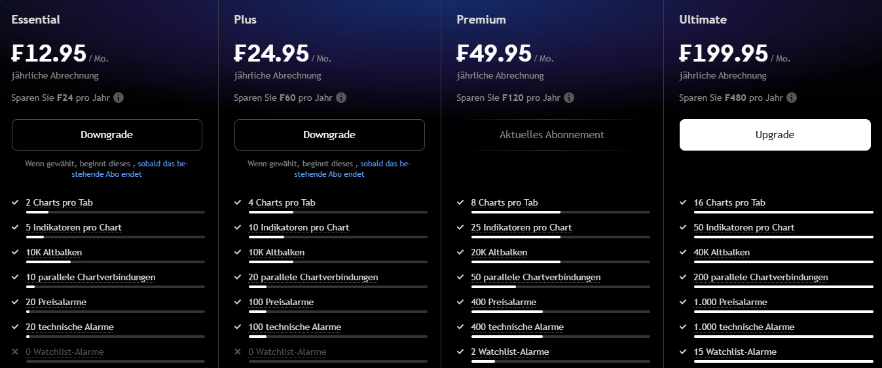882x368 pixels.
Task: Click info icon beside Plus savings
Action: point(341,98)
